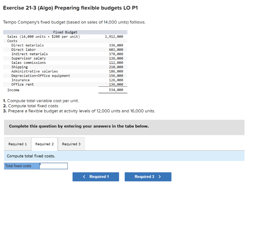Click the 'Compute total fixed costs.' instruction bar
Image resolution: width=259 pixels, height=232 pixels.
click(124, 156)
